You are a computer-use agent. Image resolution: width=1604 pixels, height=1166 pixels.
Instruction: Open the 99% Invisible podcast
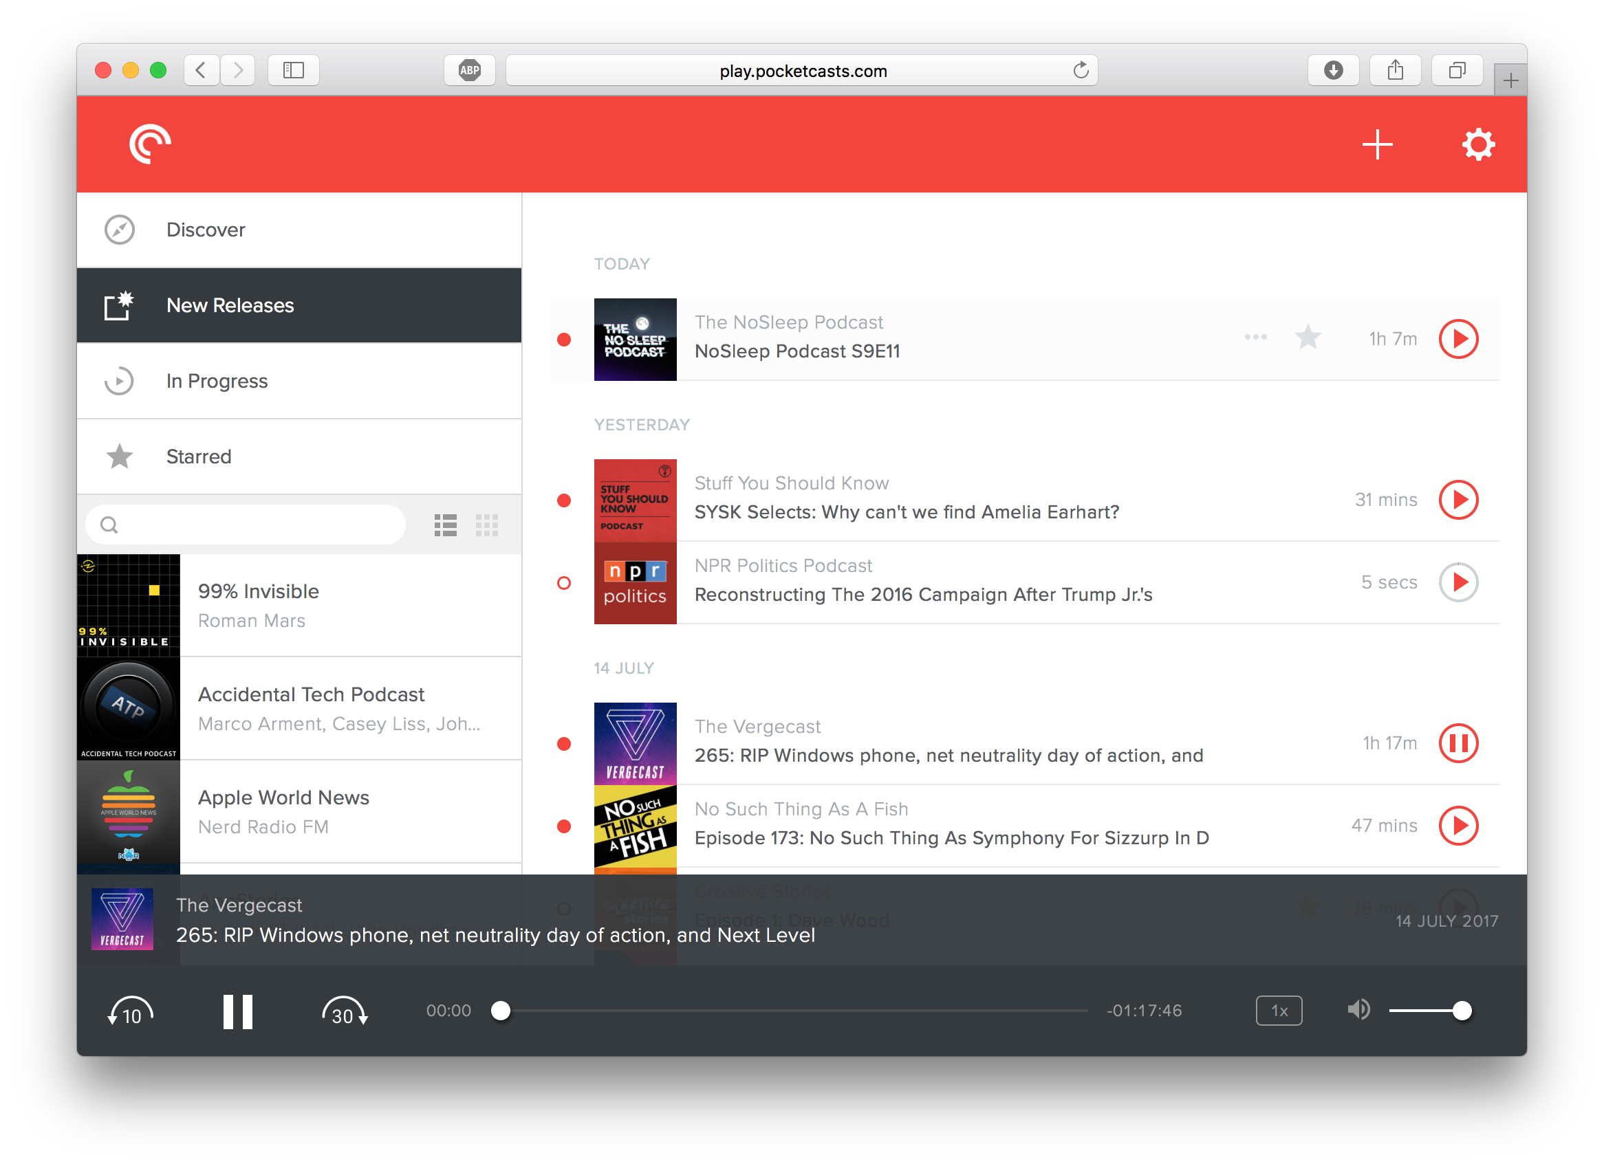[299, 606]
